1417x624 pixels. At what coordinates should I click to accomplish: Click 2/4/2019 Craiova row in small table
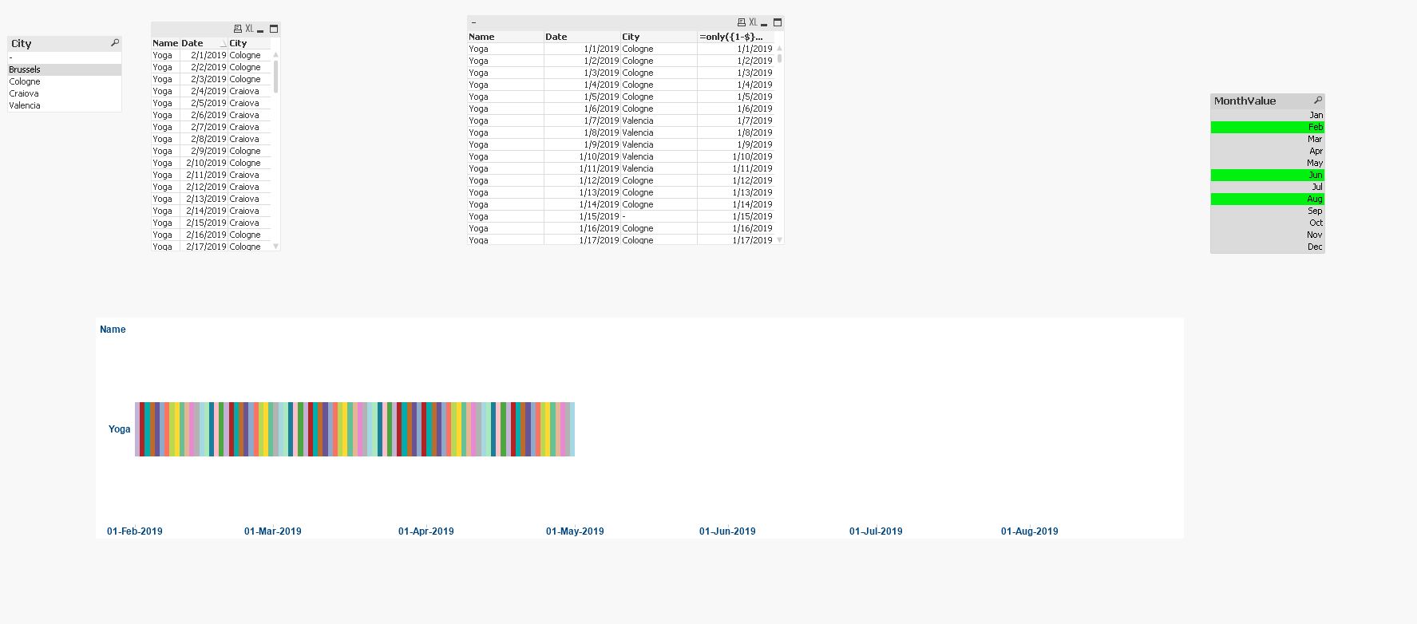coord(212,91)
